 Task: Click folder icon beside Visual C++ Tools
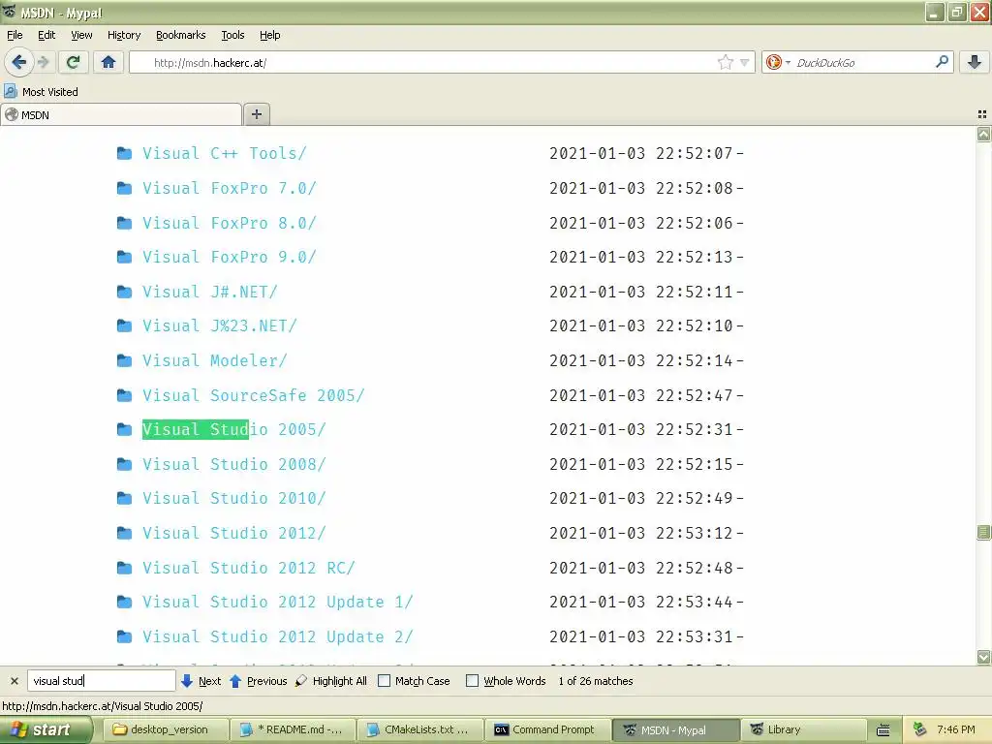[124, 153]
